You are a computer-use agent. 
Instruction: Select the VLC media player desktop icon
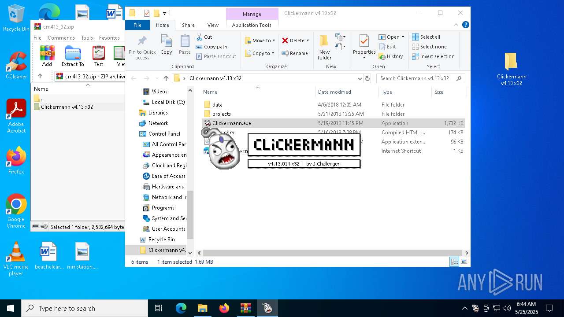(16, 259)
